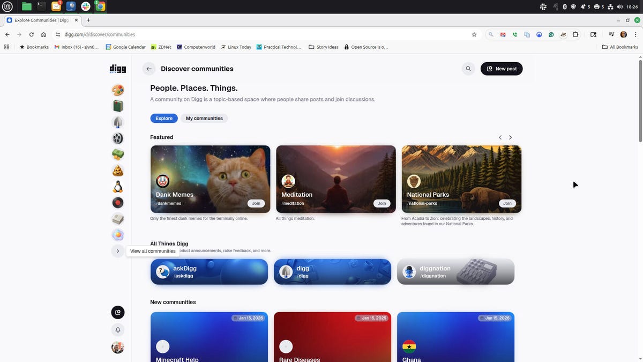Click the notifications bell icon
Screen dimensions: 643x362
117,329
